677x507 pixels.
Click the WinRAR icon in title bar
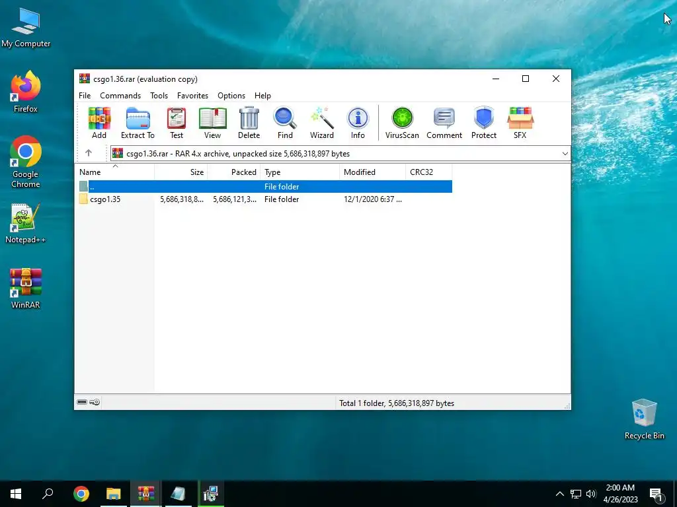click(85, 79)
